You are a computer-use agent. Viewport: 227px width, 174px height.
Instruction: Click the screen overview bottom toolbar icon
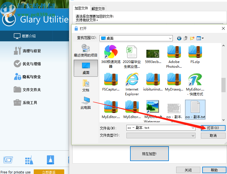(8, 160)
